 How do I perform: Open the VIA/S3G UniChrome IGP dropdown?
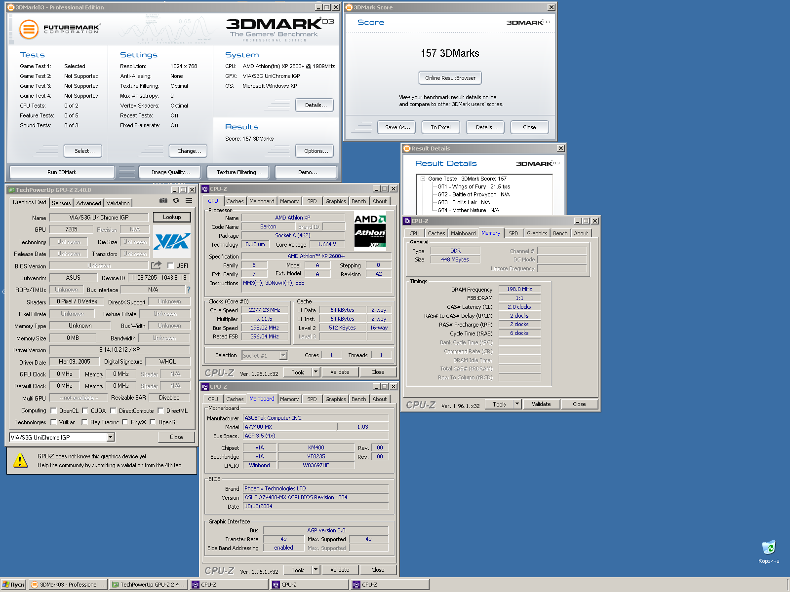tap(111, 438)
